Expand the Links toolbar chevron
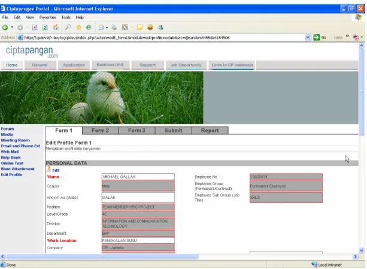This screenshot has height=269, width=367. click(x=347, y=36)
